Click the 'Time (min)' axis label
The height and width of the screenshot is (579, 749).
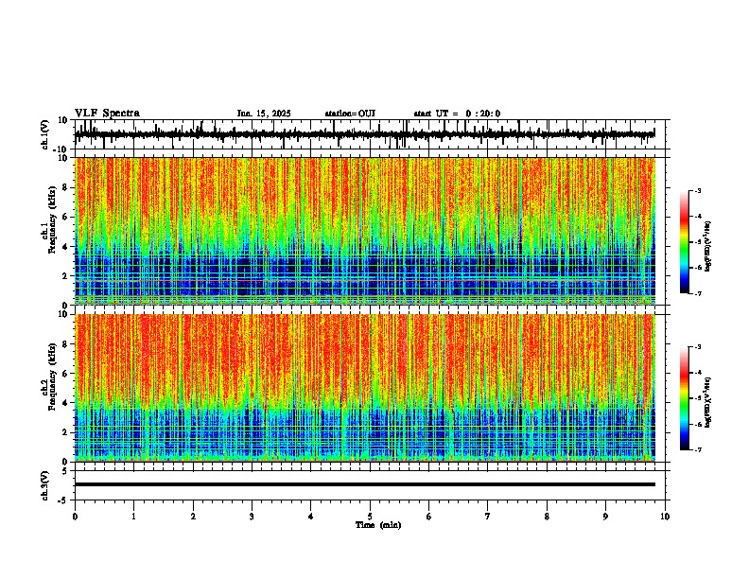378,525
